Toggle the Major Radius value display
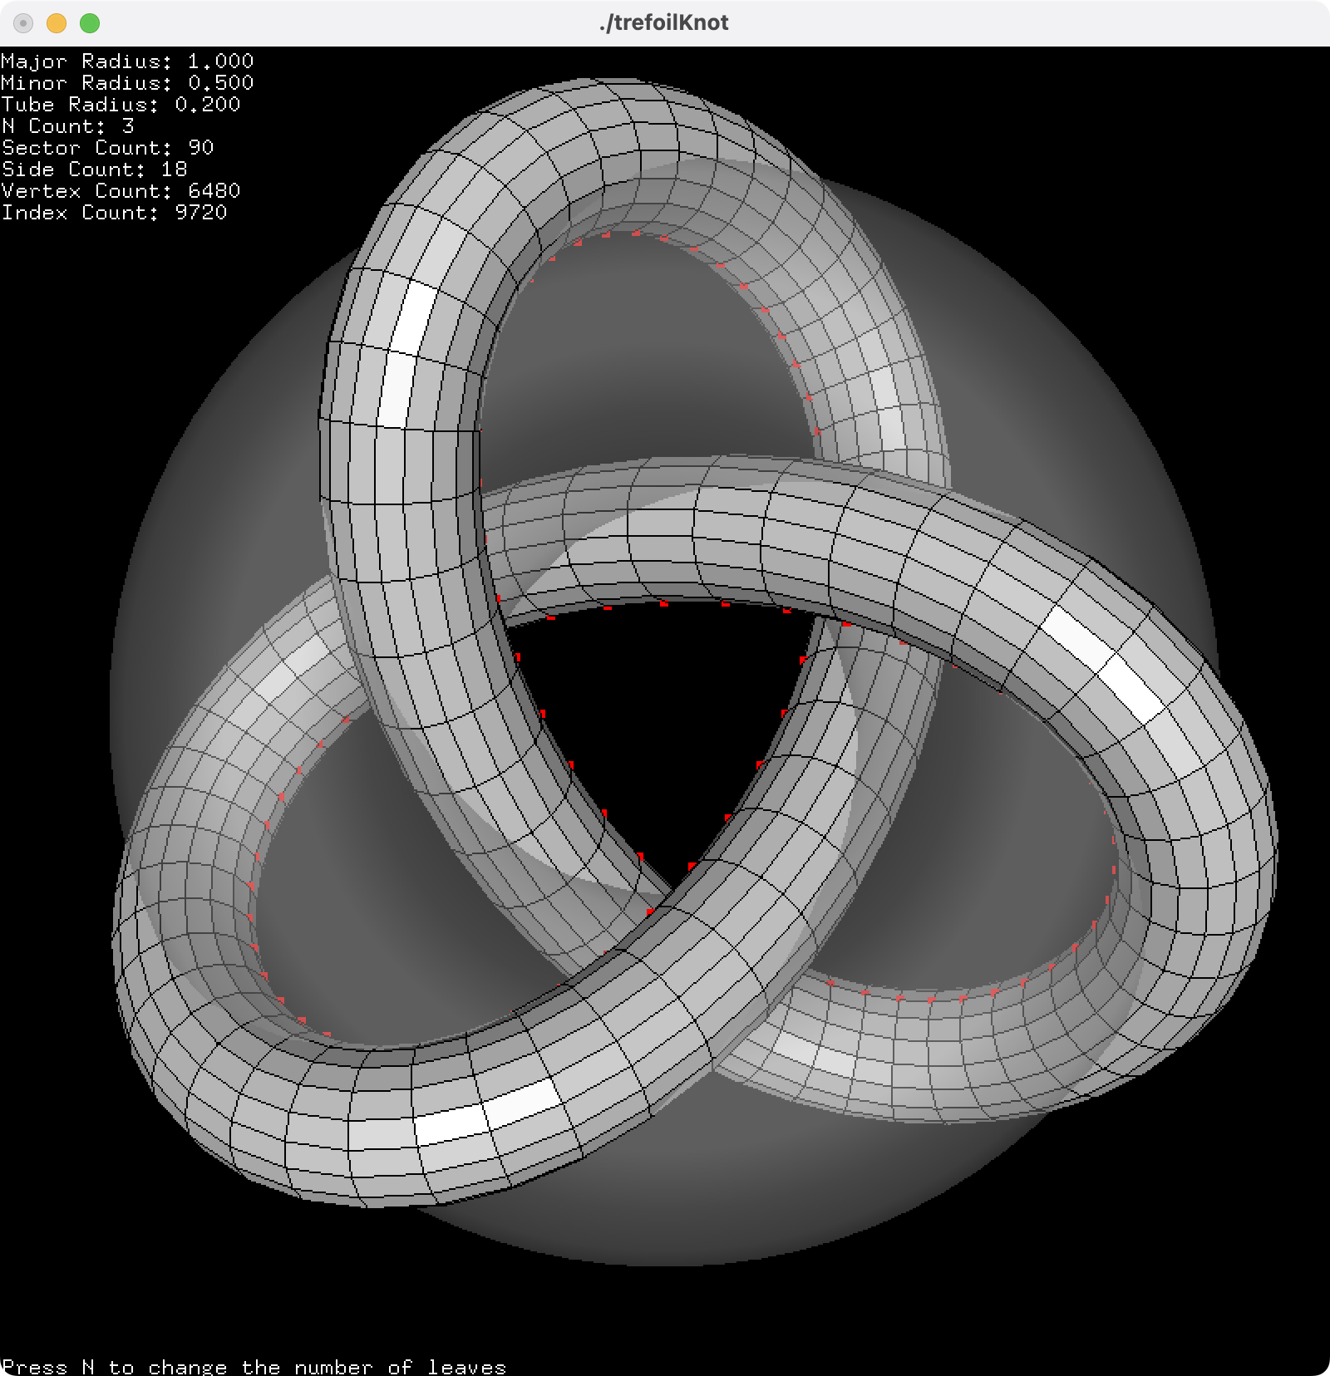This screenshot has height=1376, width=1330. [x=125, y=61]
